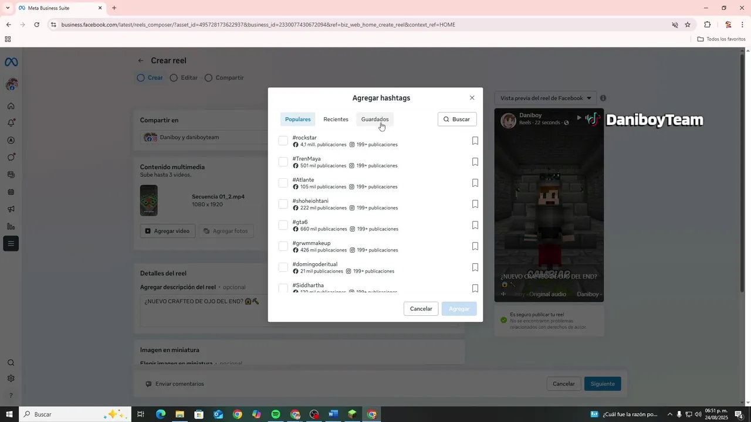Click the Buscar hashtag search button
751x422 pixels.
pos(457,120)
